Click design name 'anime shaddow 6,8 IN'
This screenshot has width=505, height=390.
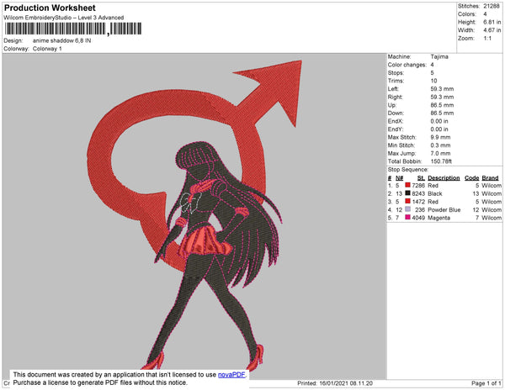(x=61, y=40)
